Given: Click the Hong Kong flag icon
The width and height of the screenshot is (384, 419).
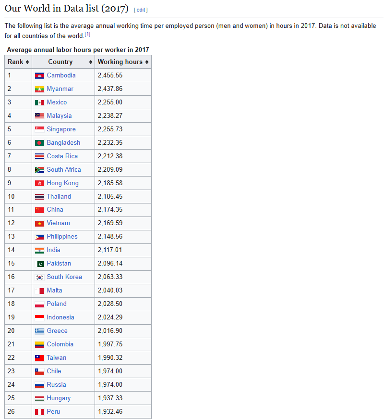Looking at the screenshot, I should coord(39,183).
